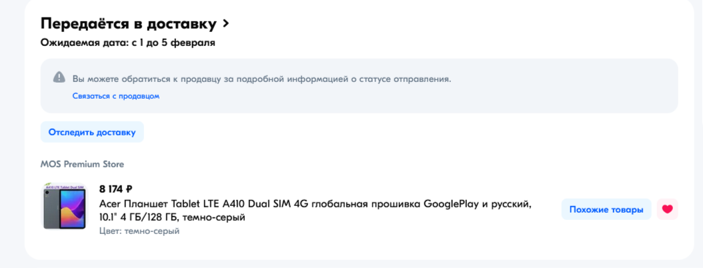Click the seller contact notice text
The width and height of the screenshot is (703, 268).
click(261, 79)
